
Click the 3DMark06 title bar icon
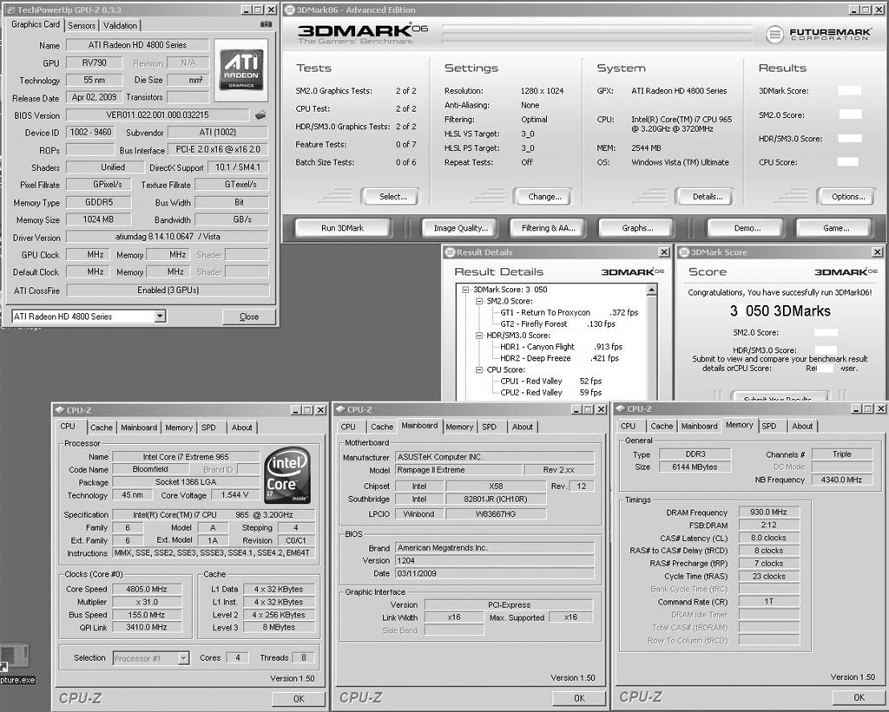click(x=289, y=10)
